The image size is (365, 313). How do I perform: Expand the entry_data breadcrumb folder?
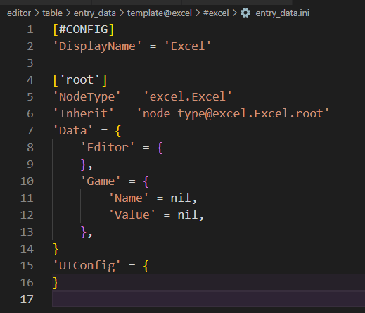95,13
